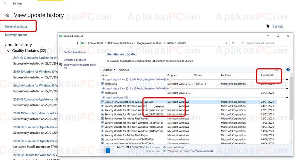The height and width of the screenshot is (160, 295).
Task: Maximize the Installed Updates window
Action: 278,36
